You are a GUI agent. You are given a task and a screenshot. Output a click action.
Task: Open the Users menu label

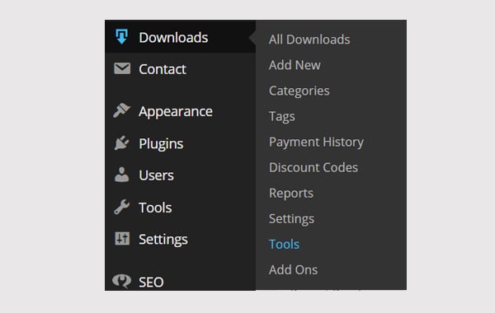pyautogui.click(x=156, y=175)
